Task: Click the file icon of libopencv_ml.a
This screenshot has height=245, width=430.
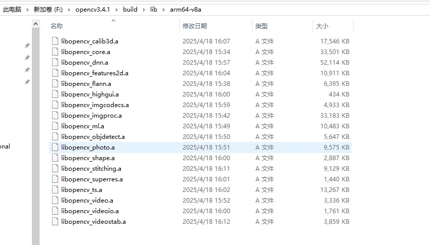Action: 55,126
